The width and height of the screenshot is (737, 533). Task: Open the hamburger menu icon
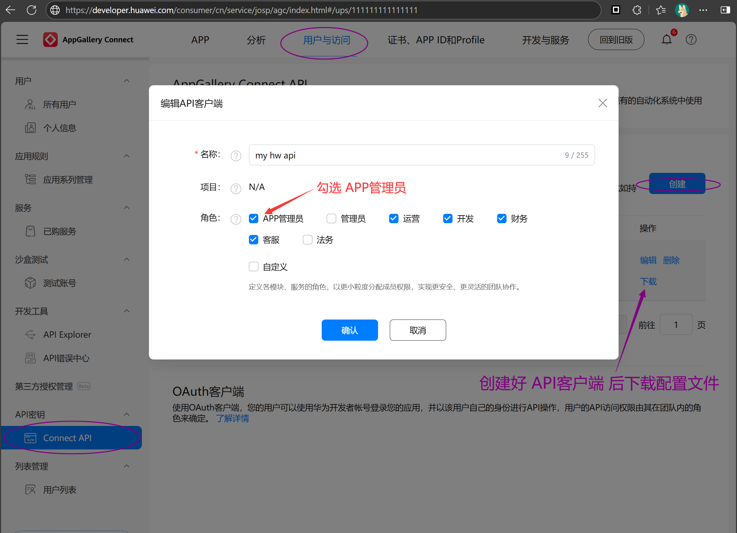tap(22, 40)
